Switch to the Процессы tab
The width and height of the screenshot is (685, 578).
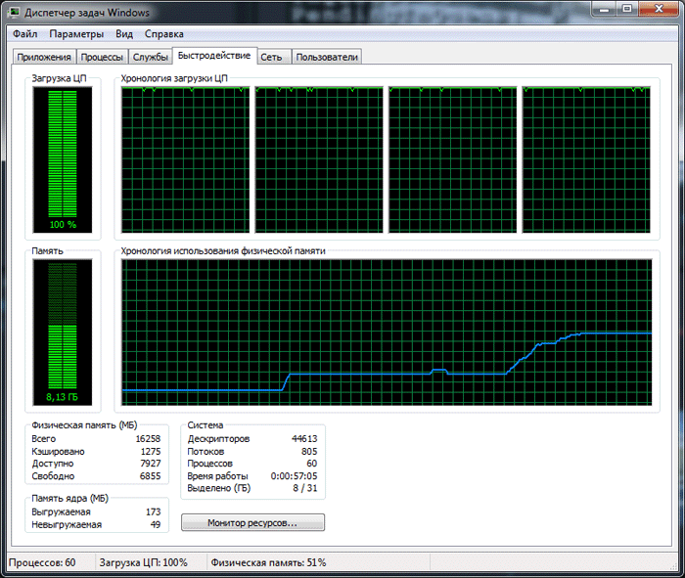pos(102,57)
